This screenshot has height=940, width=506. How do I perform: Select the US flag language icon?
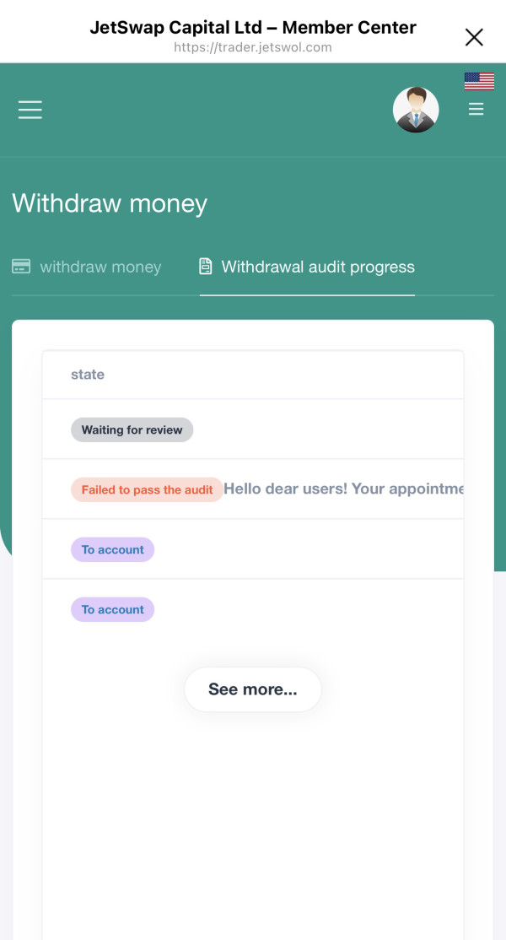click(479, 81)
